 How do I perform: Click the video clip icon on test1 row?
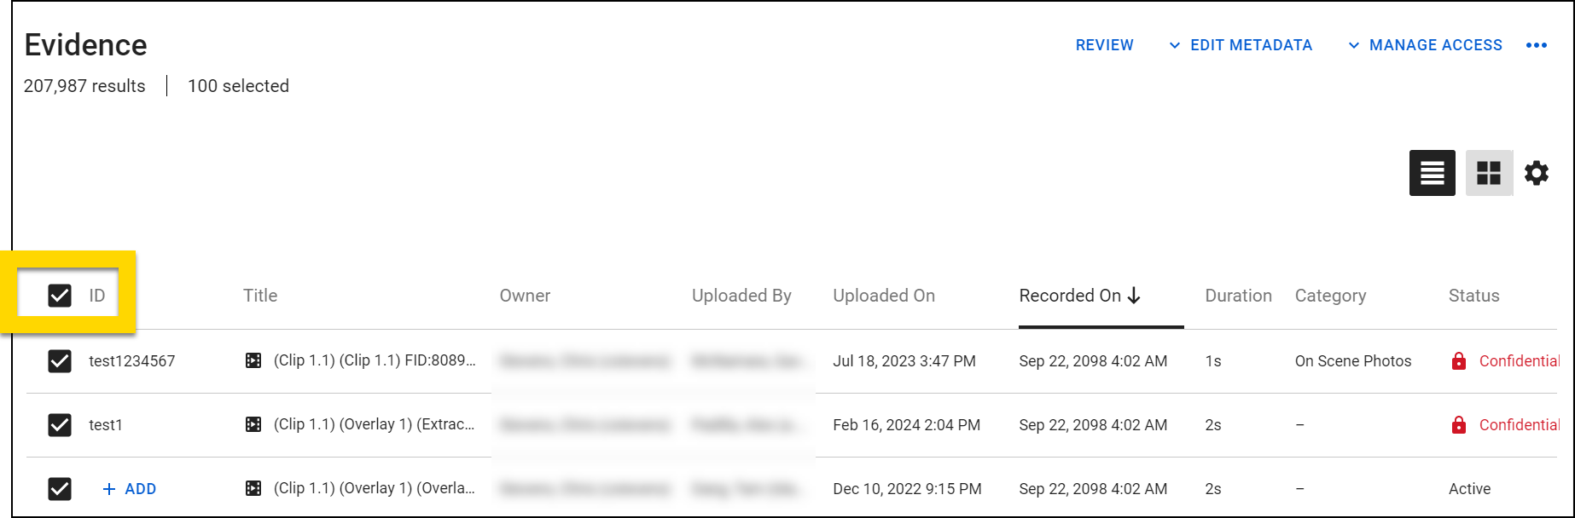253,424
